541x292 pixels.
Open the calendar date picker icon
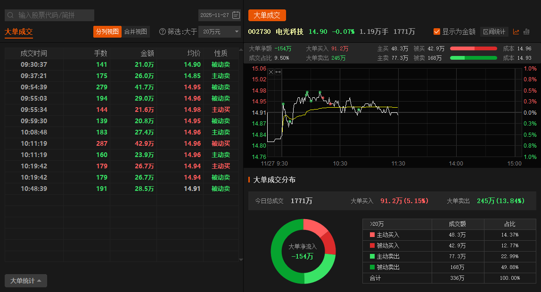236,15
